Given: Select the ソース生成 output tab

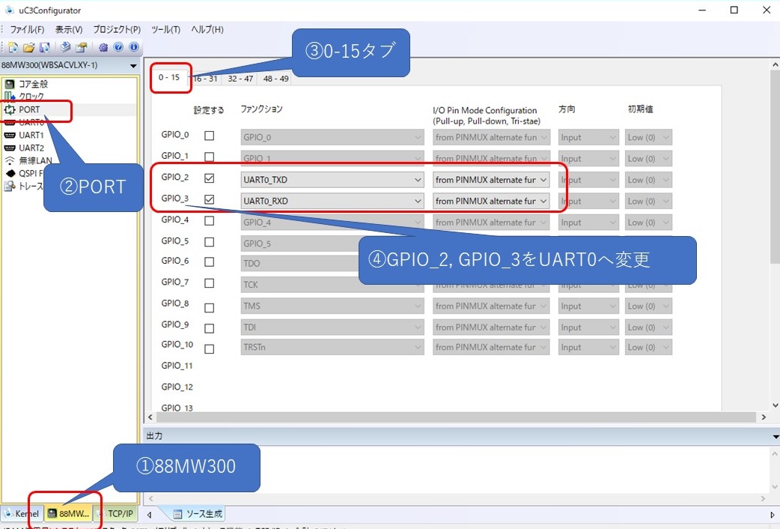Looking at the screenshot, I should tap(198, 514).
